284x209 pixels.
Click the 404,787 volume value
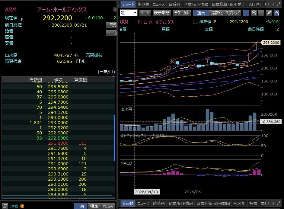point(63,55)
